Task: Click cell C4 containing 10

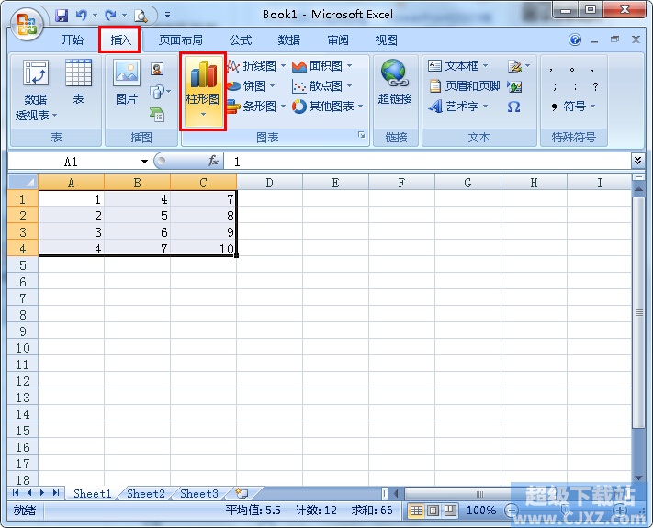Action: coord(203,249)
